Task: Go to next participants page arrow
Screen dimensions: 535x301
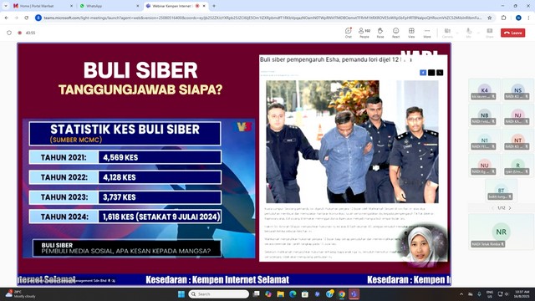Action: [x=510, y=208]
